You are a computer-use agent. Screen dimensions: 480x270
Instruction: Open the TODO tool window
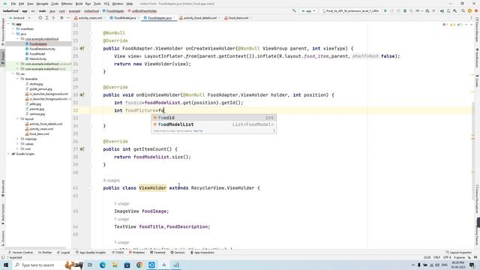point(118,253)
